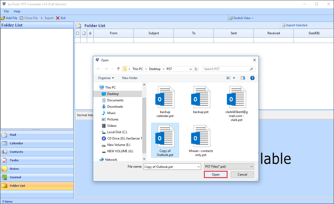
Task: Select New Volume (E:) in the tree
Action: pos(116,145)
